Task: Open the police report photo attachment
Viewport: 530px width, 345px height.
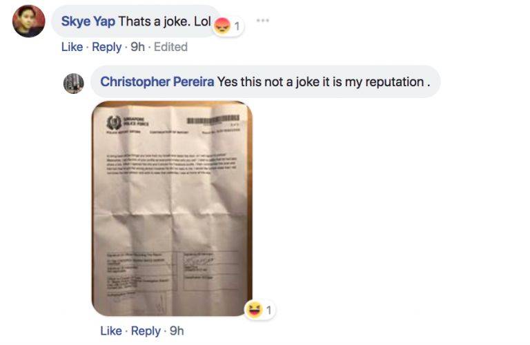Action: [172, 208]
